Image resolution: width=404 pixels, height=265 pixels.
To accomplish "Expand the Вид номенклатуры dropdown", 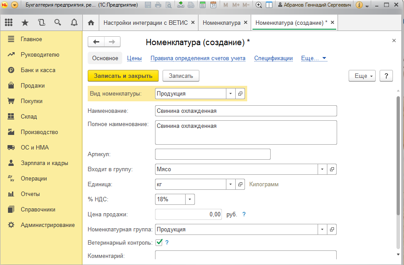I will tap(230, 94).
